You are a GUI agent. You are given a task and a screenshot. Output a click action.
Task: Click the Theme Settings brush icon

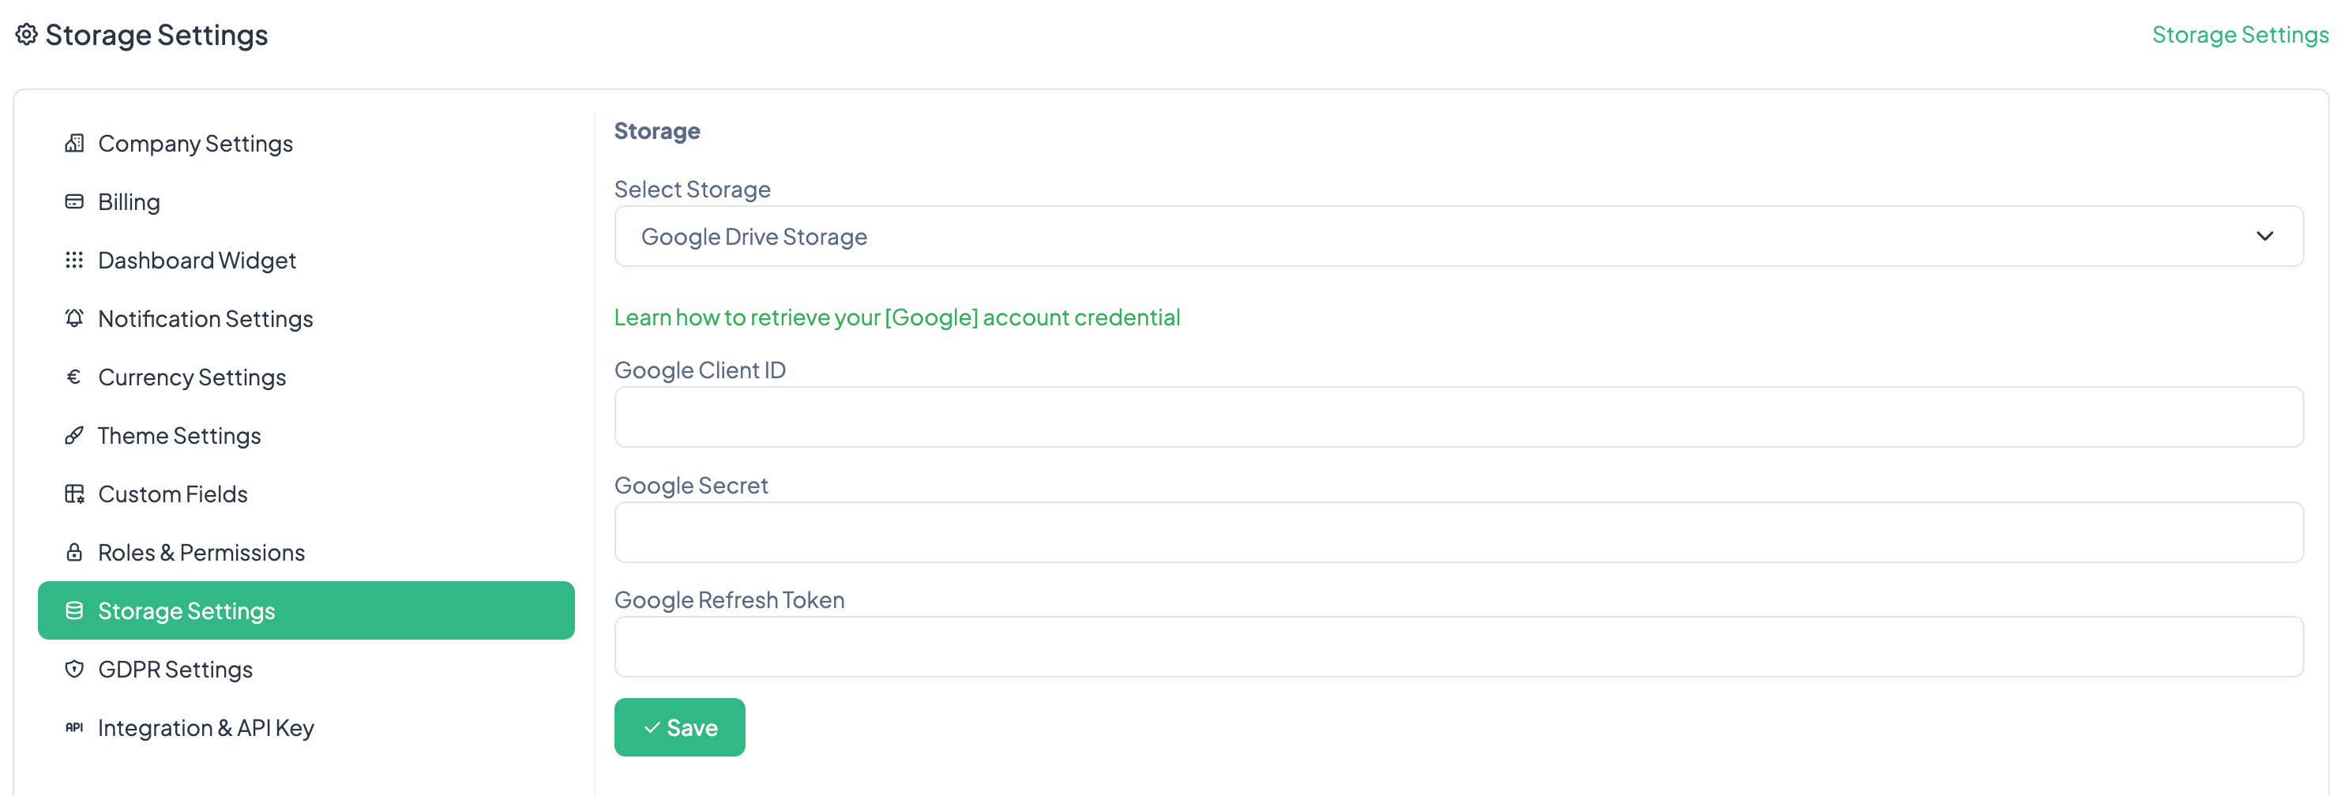(x=74, y=435)
